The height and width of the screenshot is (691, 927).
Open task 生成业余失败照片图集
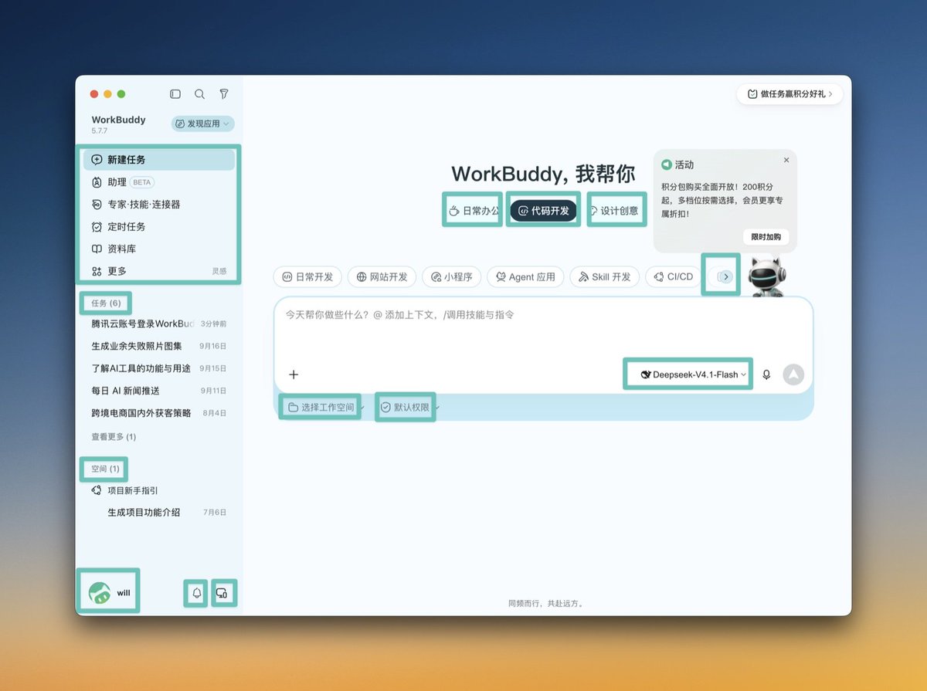(159, 346)
